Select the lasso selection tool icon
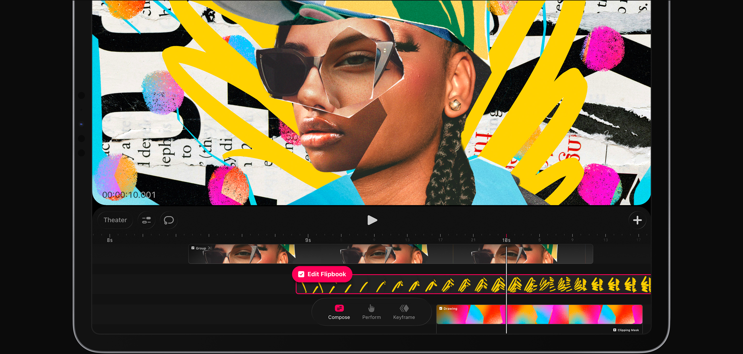Viewport: 743px width, 354px height. [169, 220]
